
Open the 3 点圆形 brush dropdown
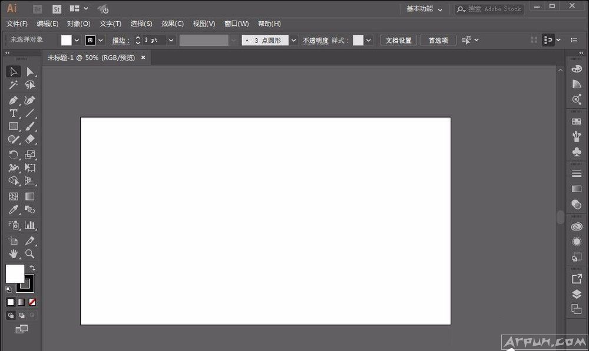click(293, 41)
